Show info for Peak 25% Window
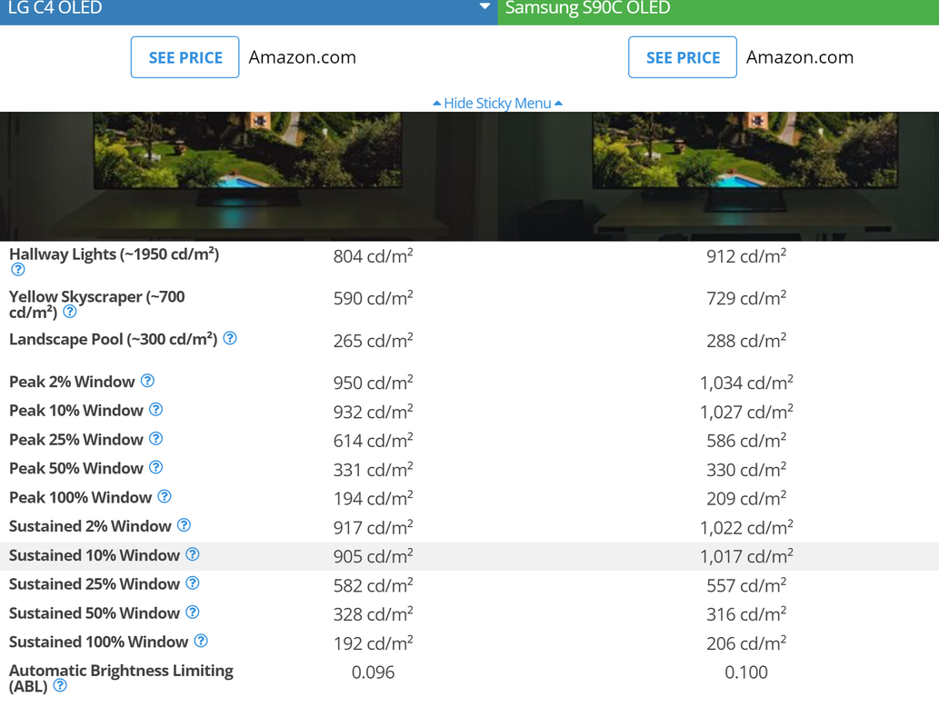939x727 pixels. point(155,439)
